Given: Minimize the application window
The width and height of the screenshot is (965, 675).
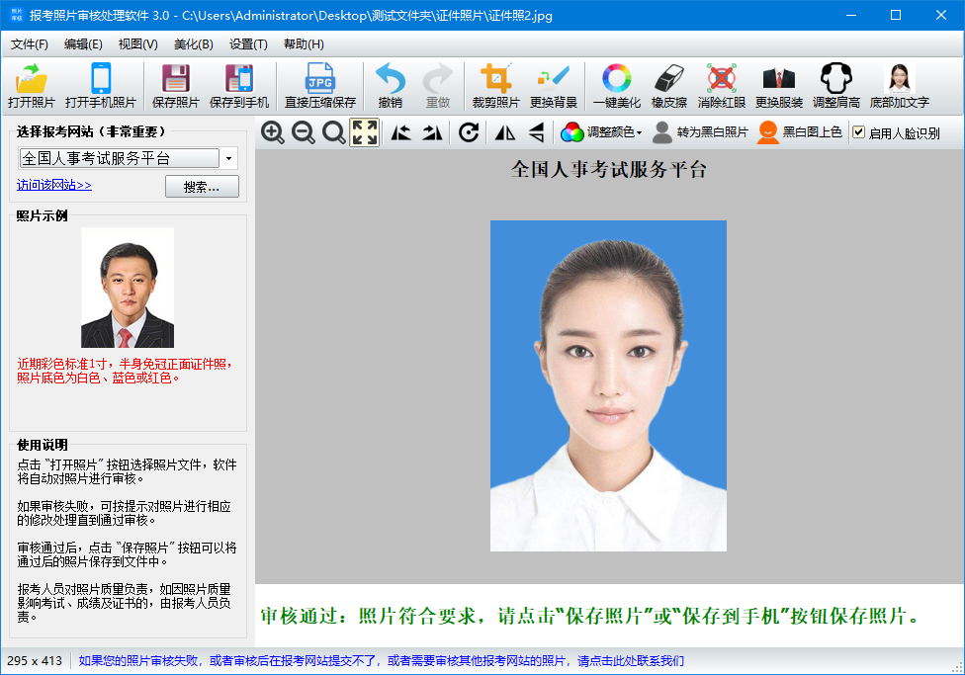Looking at the screenshot, I should click(851, 15).
